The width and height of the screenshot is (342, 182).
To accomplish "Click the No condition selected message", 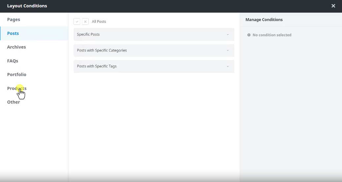I will point(272,35).
